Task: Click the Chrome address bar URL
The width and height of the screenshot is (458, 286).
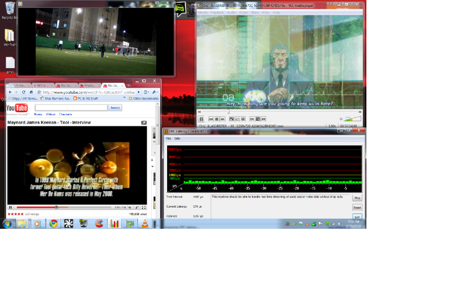Action: click(x=89, y=92)
